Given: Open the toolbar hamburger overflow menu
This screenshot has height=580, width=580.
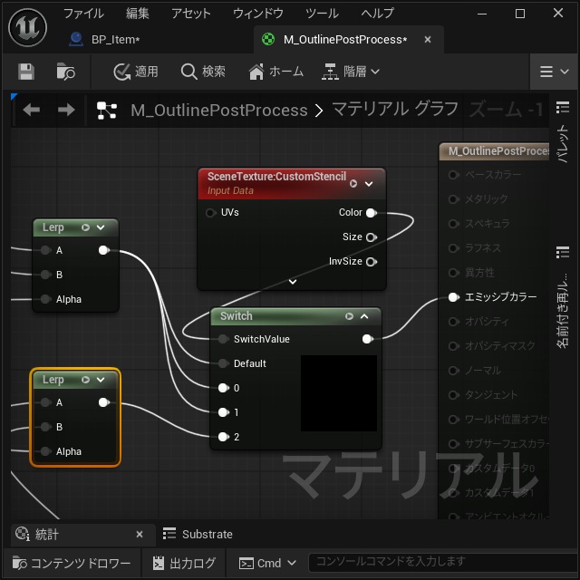Looking at the screenshot, I should 554,72.
